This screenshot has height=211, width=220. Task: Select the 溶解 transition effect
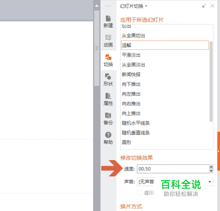point(165,45)
